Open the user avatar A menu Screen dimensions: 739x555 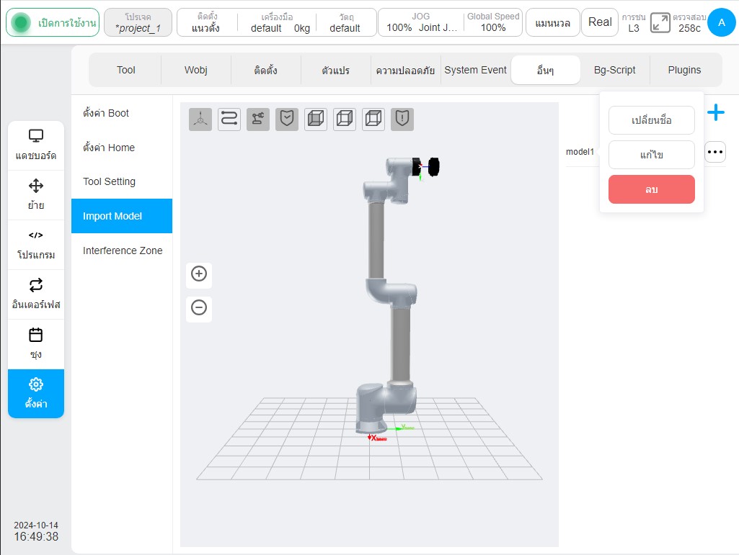click(721, 22)
